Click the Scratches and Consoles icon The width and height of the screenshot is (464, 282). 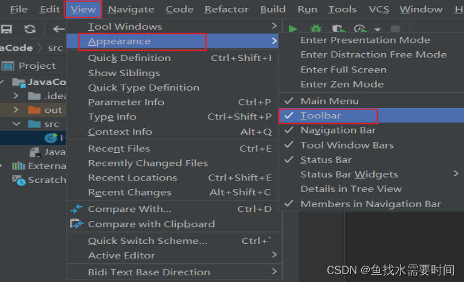(x=19, y=180)
